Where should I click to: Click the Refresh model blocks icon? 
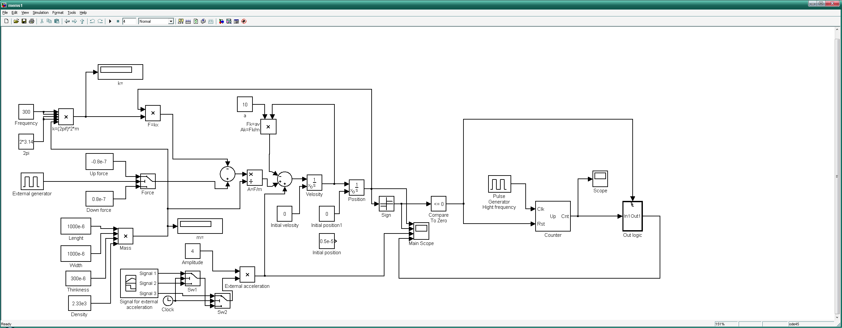tap(196, 21)
